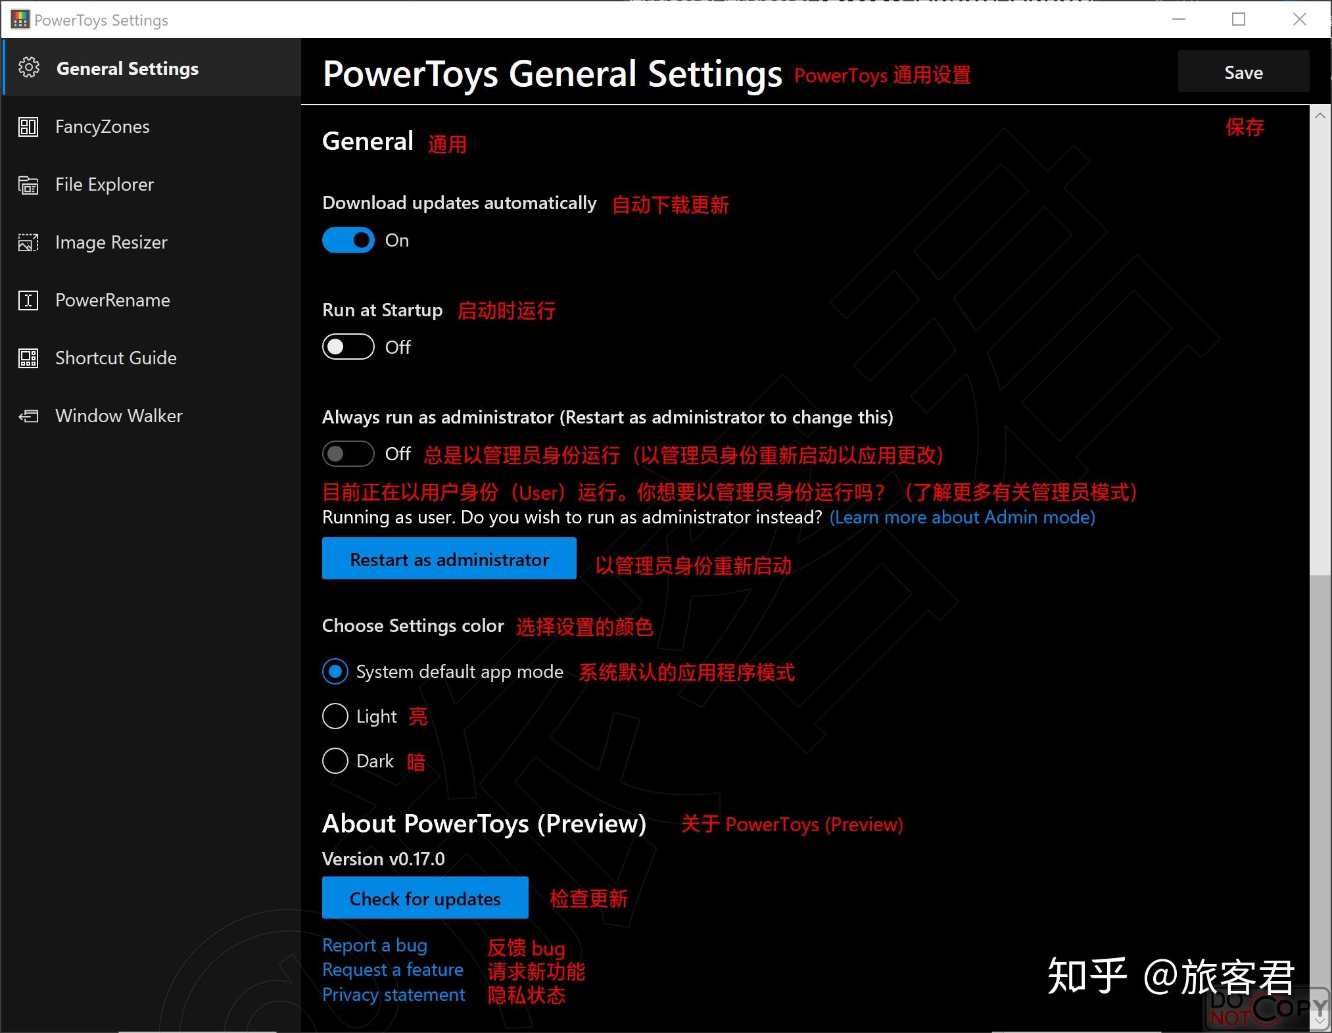
Task: Turn on Always run as administrator
Action: click(348, 453)
